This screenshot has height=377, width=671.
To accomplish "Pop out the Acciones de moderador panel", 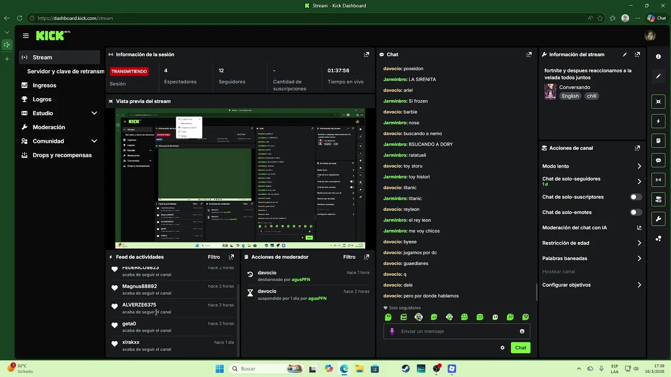I will (366, 257).
